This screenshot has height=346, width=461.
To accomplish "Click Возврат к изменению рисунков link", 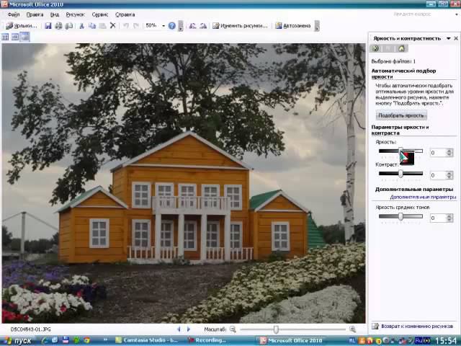I will pos(417,326).
